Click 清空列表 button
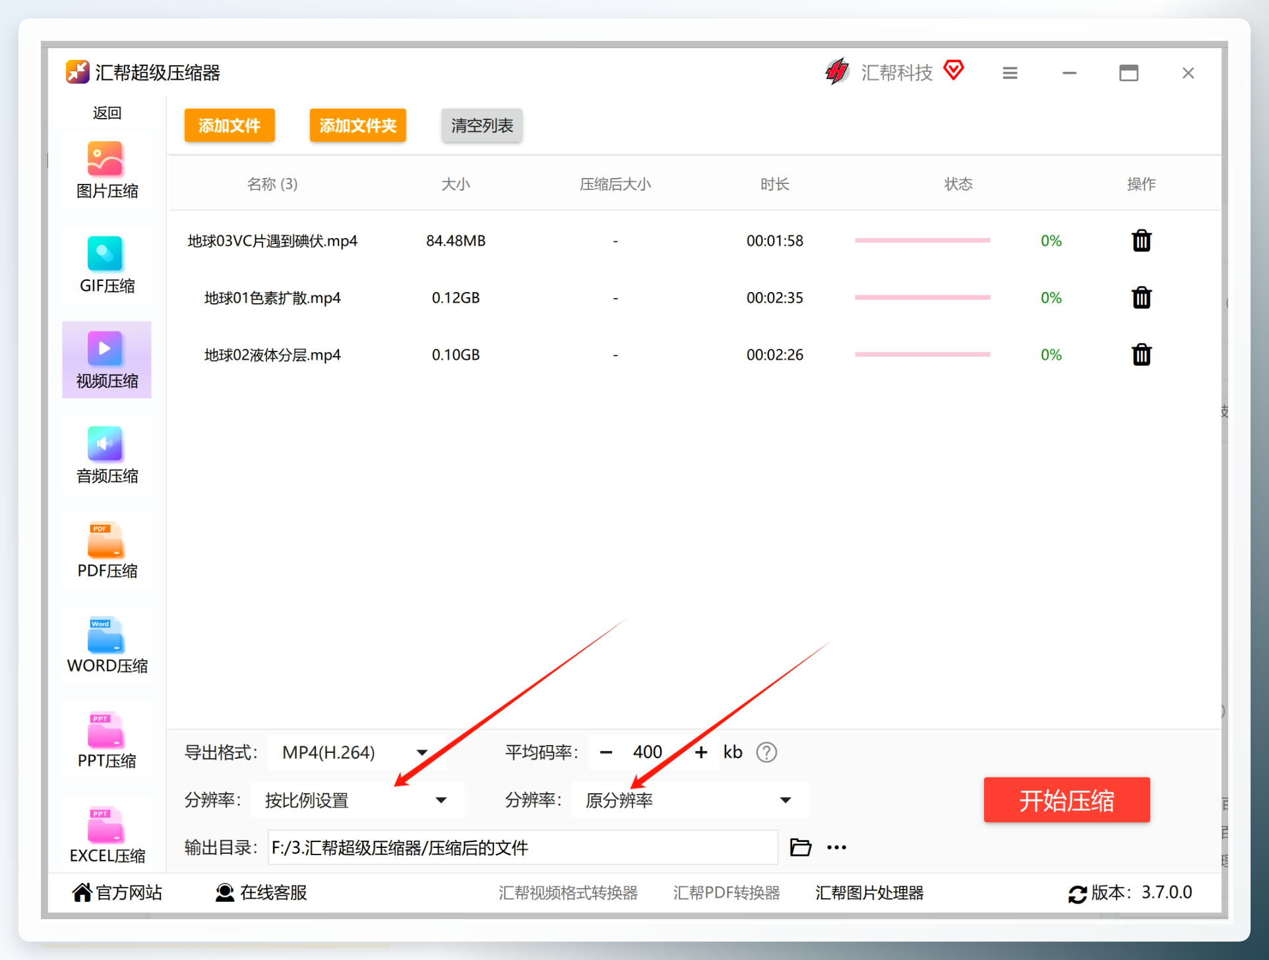Screen dimensions: 1269x960 tap(482, 125)
